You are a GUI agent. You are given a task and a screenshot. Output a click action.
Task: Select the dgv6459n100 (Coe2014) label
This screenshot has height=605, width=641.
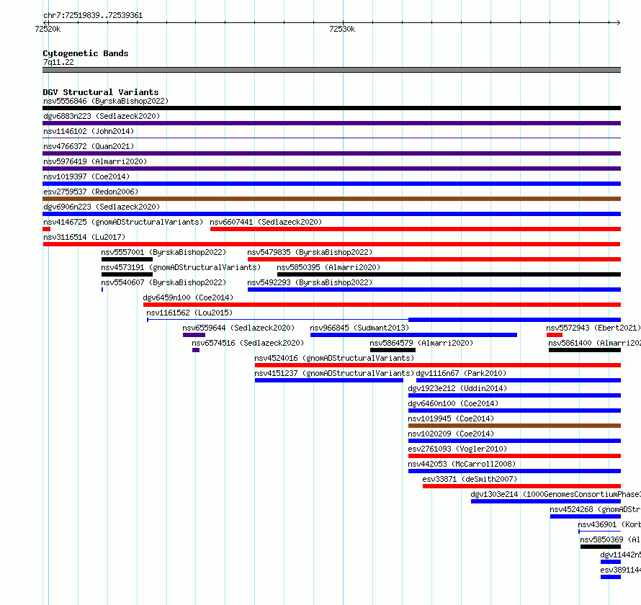[x=188, y=297]
